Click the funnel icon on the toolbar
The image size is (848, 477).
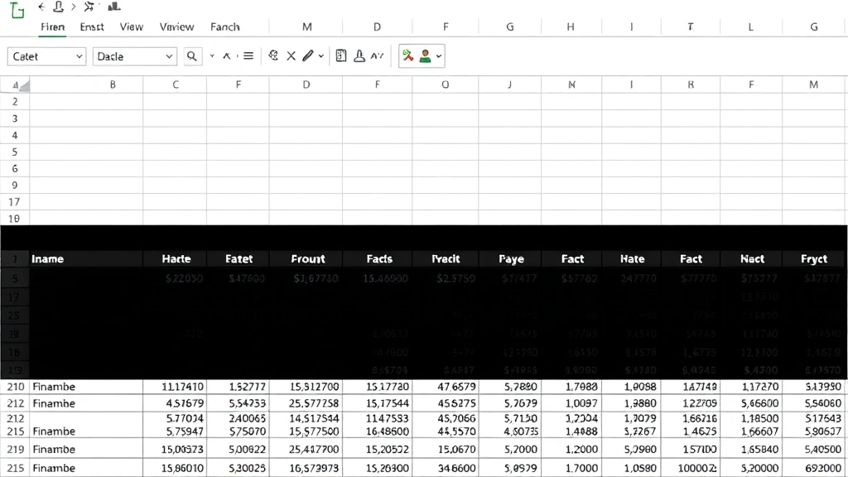[x=273, y=56]
